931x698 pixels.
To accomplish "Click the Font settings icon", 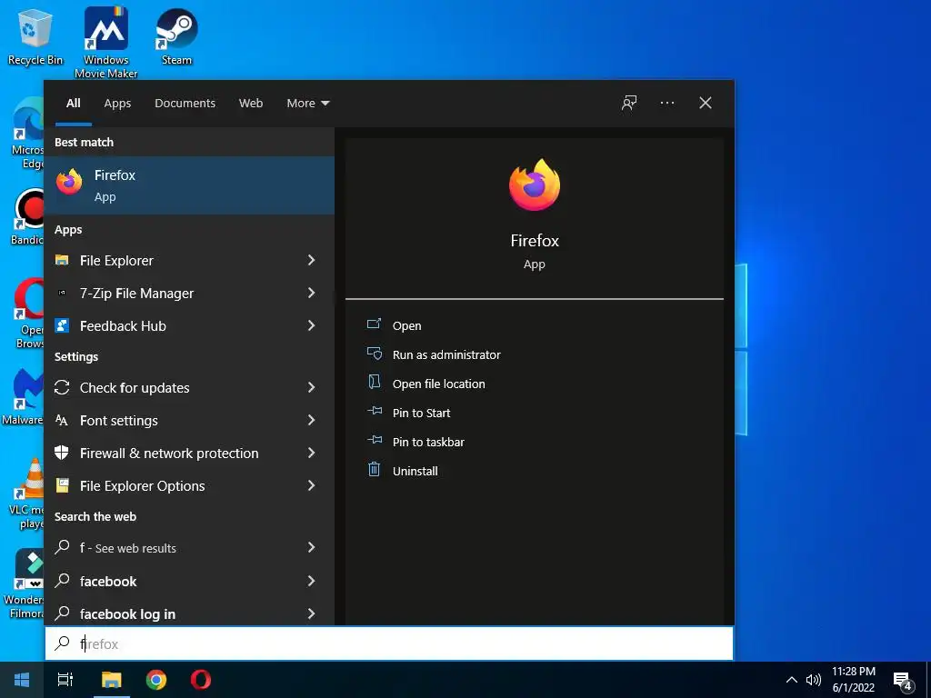I will (x=62, y=420).
